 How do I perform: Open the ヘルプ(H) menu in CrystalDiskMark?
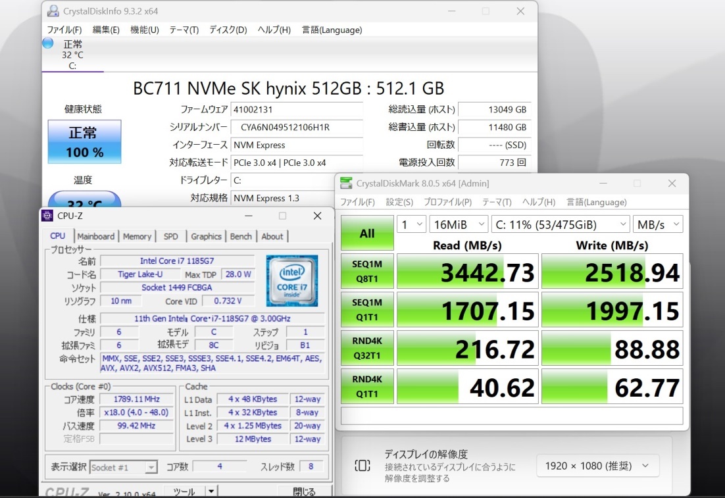(x=539, y=202)
